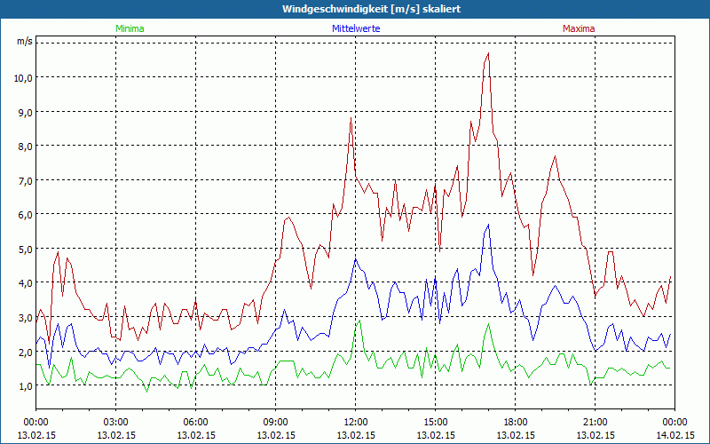This screenshot has height=444, width=710.
Task: Click the 1,0 y-axis value
Action: click(26, 386)
